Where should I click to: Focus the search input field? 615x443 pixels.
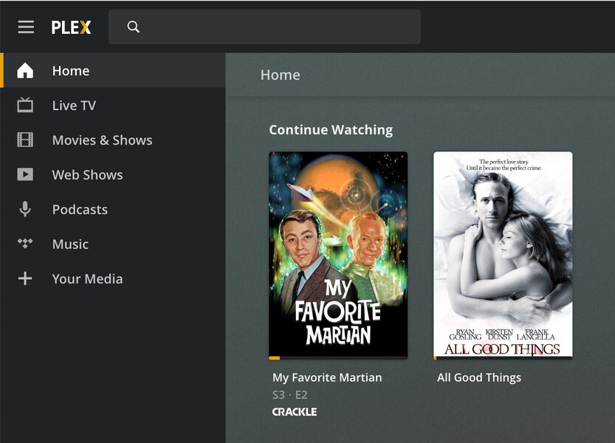pyautogui.click(x=264, y=27)
